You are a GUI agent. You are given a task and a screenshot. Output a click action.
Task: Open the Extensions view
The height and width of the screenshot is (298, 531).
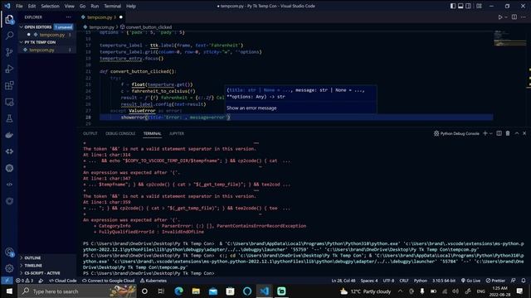pos(9,85)
